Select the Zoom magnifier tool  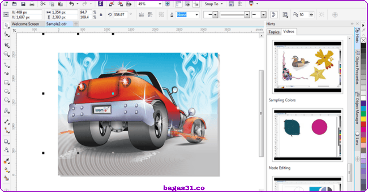6,54
